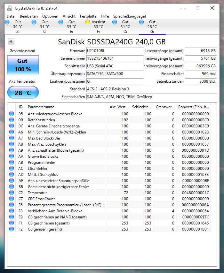Click status orb for attribute 05

coord(12,114)
